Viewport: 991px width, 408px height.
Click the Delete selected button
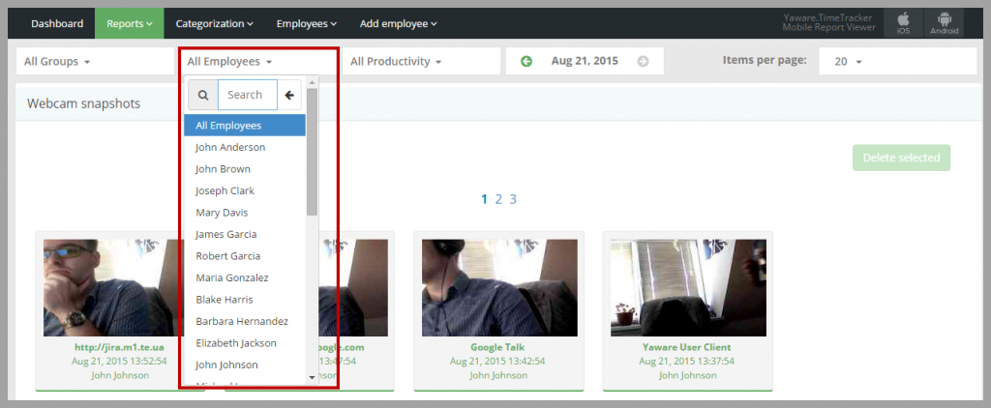click(901, 158)
